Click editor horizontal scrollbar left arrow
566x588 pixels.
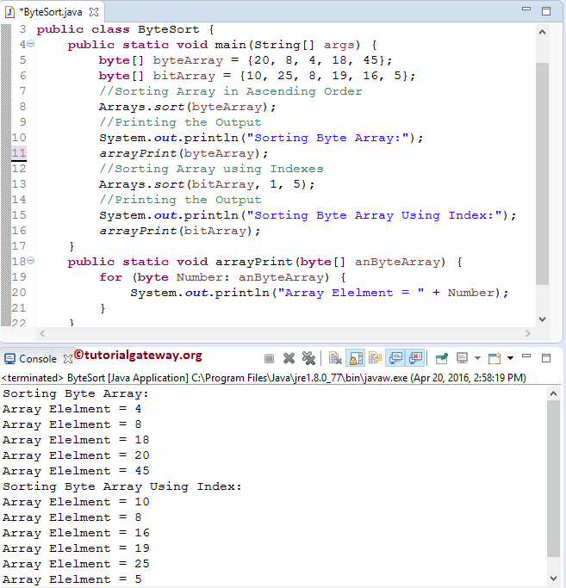42,333
